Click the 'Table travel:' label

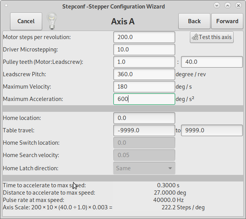[19, 130]
